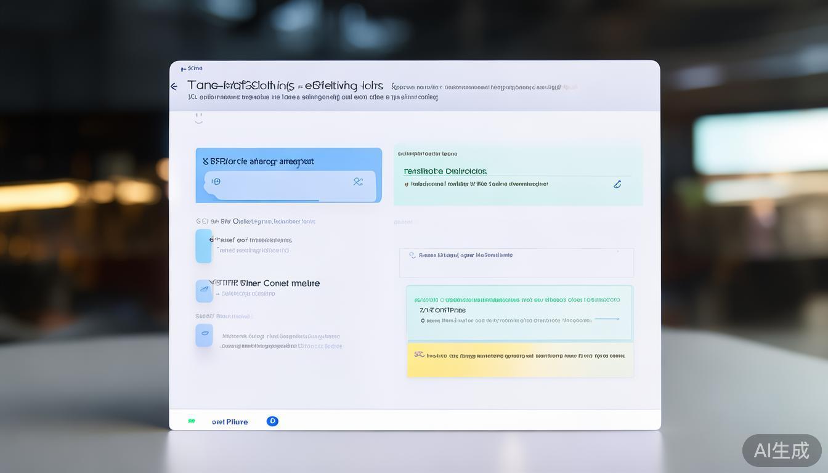Image resolution: width=828 pixels, height=473 pixels.
Task: Click the clock icon inside the blue card
Action: pyautogui.click(x=216, y=182)
